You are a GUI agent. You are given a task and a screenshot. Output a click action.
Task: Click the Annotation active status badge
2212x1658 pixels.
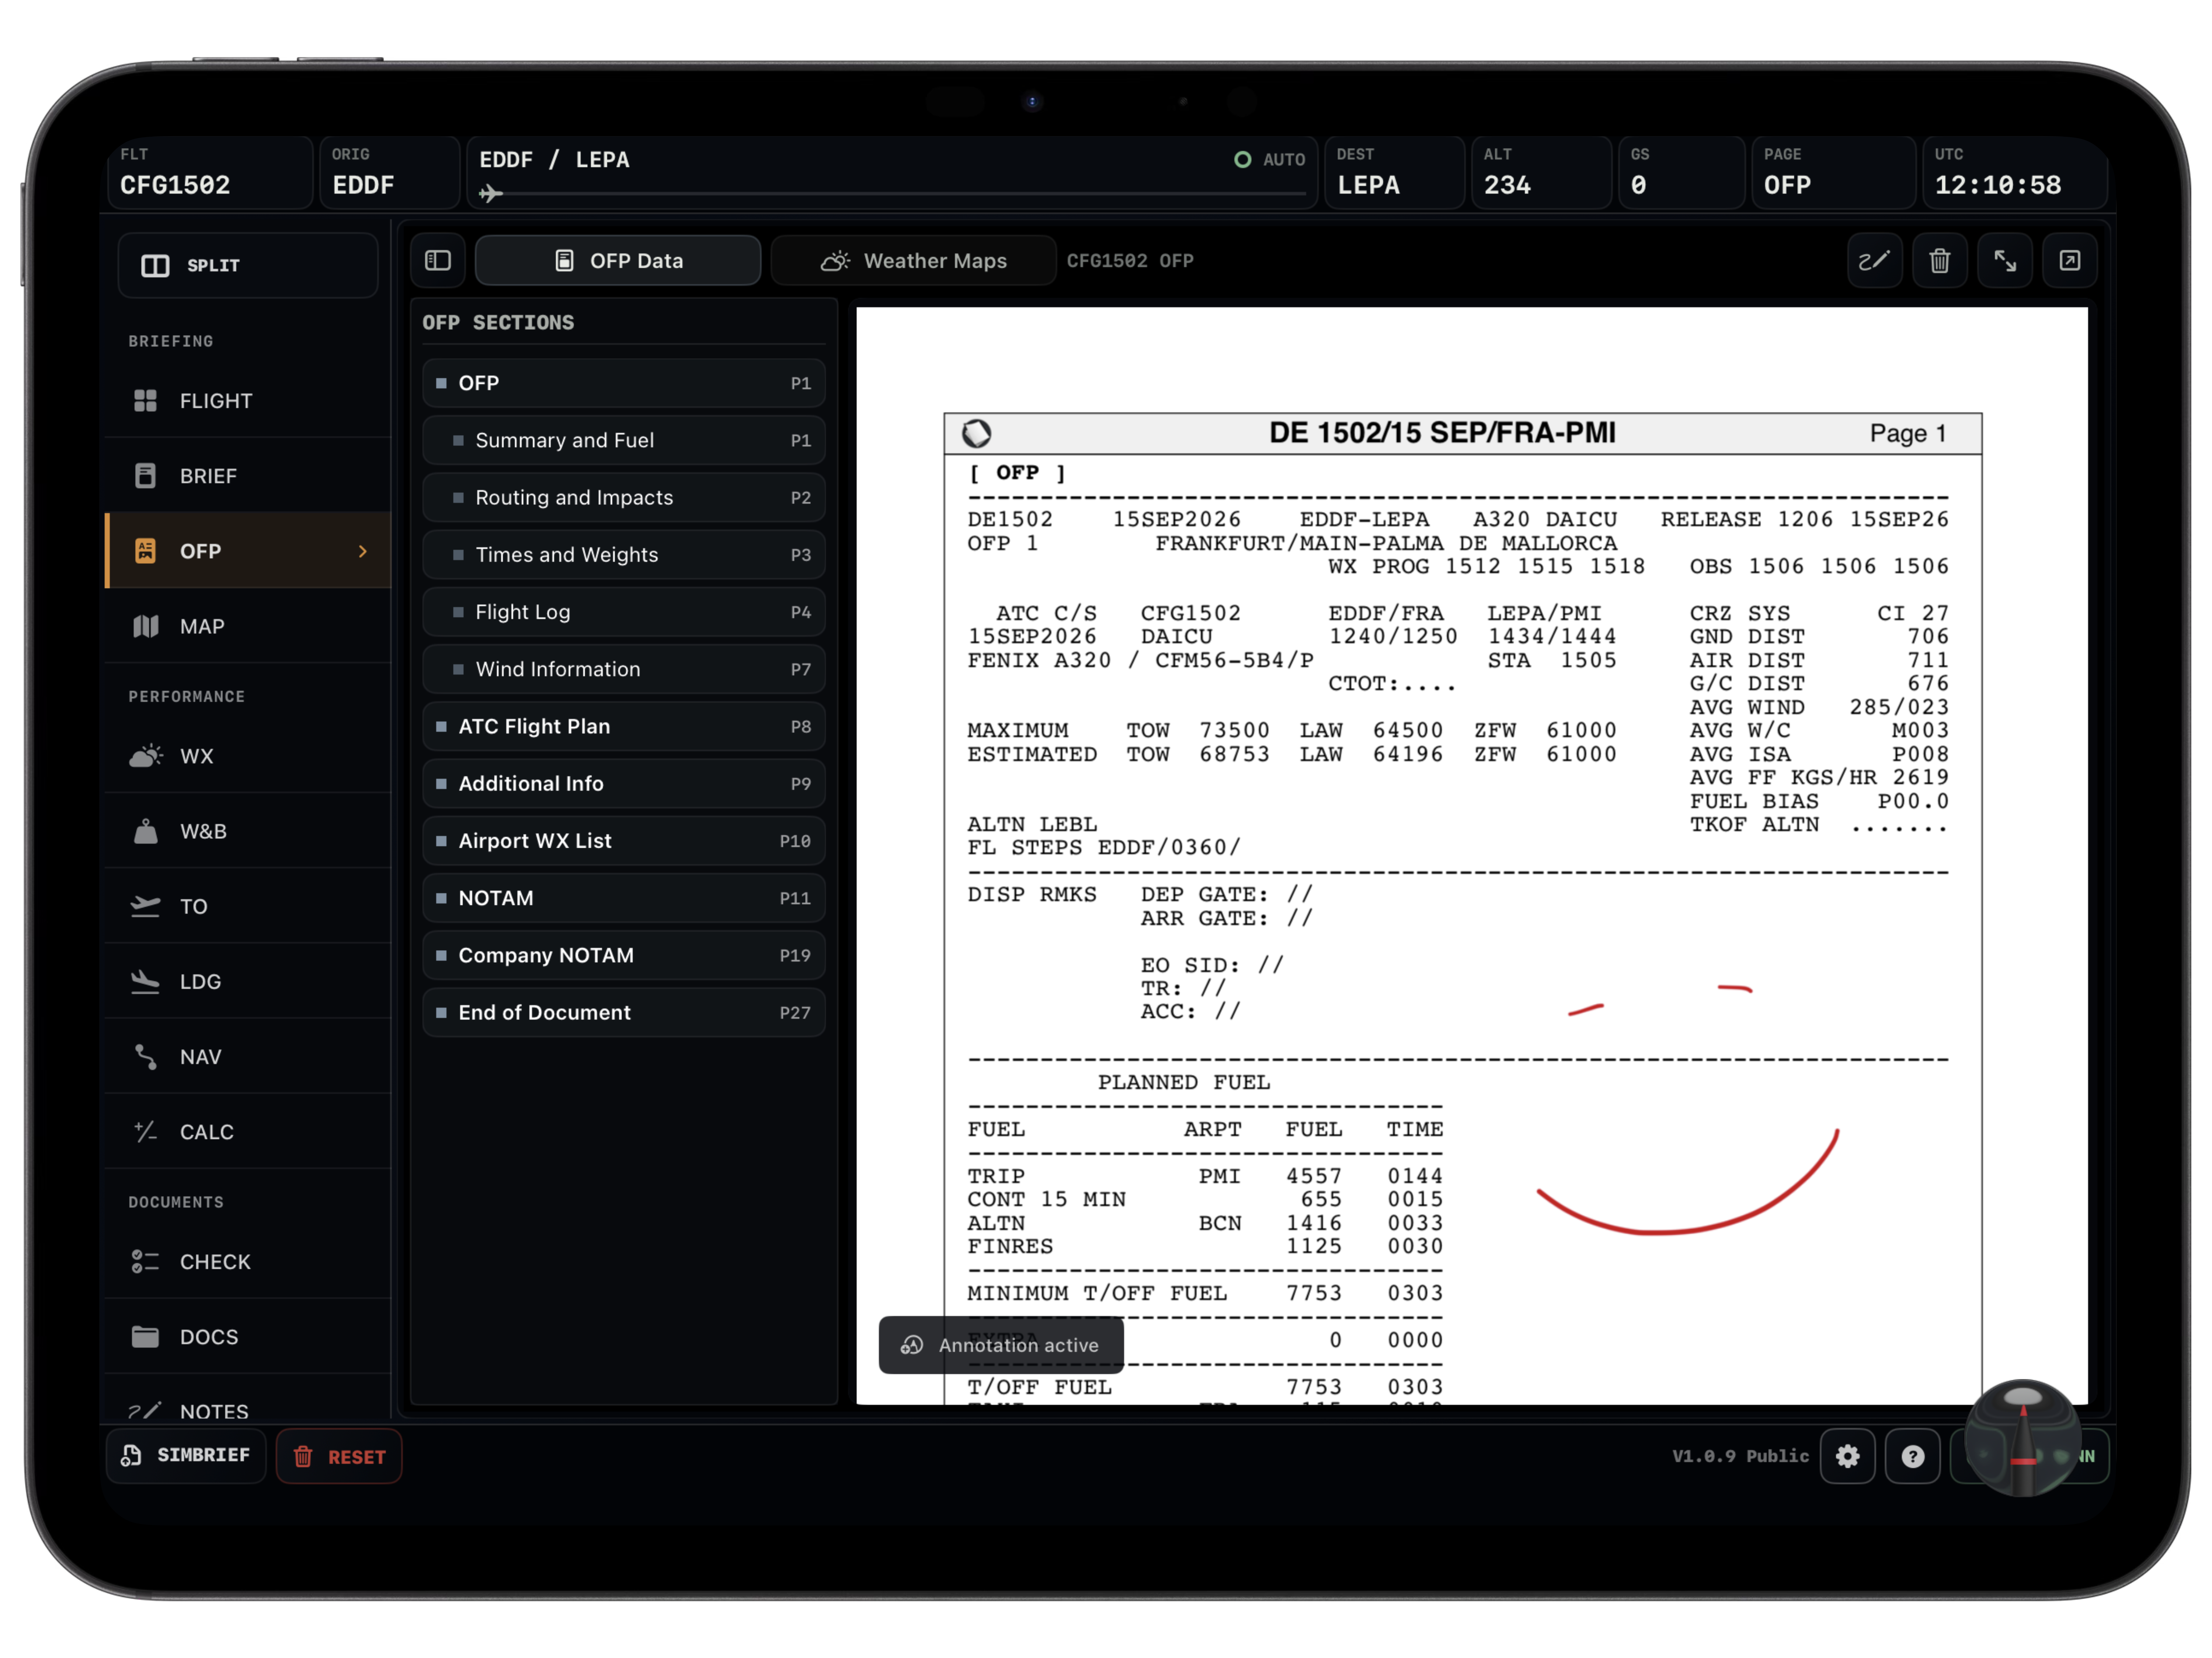click(x=1001, y=1345)
